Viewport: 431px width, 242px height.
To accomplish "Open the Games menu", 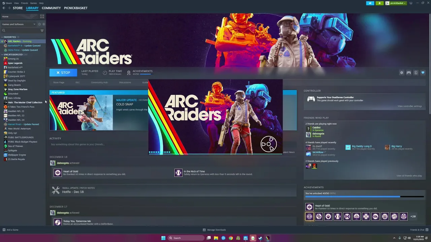I will (x=33, y=3).
